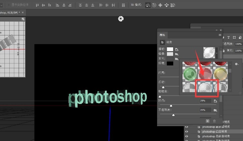
Task: Open the material preset picker dropdown arrow
Action: click(x=217, y=53)
